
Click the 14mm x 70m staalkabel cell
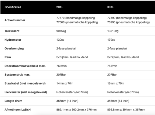[65, 83]
